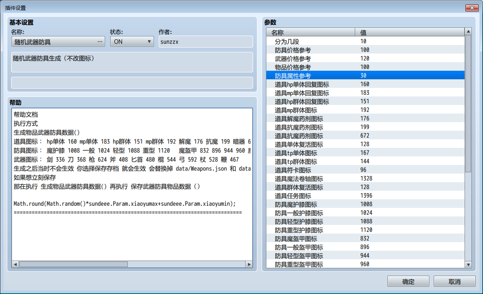Click the parameter list's up scroll arrow
This screenshot has width=483, height=294.
tap(468, 31)
